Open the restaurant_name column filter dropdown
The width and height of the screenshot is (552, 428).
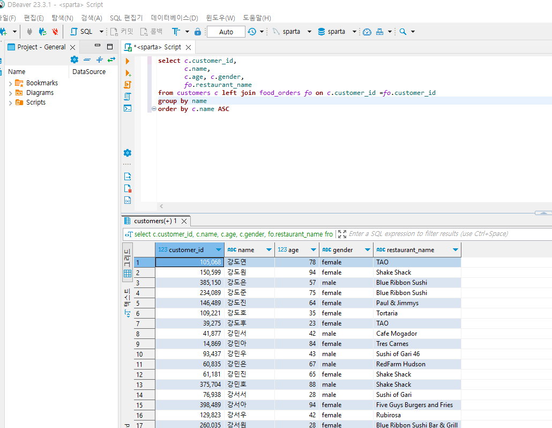[456, 250]
